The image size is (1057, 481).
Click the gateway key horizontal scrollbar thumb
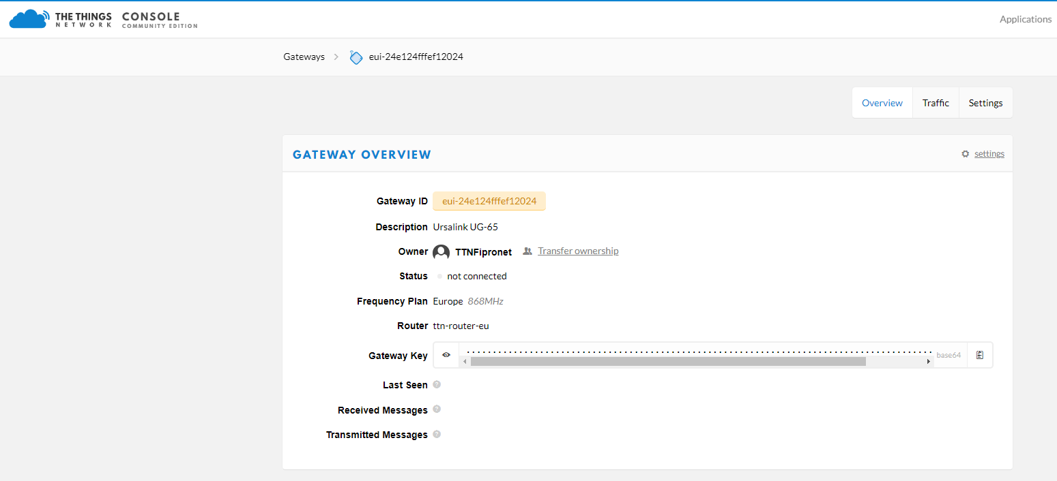click(667, 361)
